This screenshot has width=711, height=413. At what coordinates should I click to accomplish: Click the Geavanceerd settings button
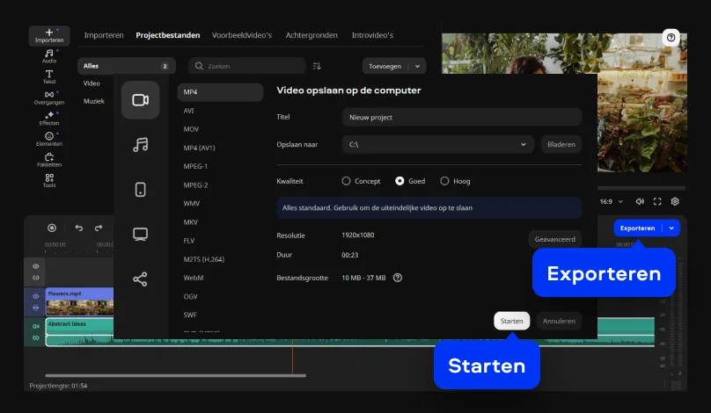555,239
